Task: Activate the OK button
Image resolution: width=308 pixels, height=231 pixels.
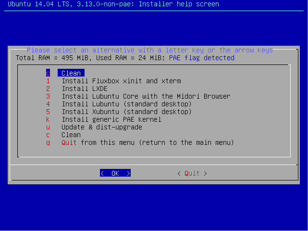Action: click(x=115, y=173)
